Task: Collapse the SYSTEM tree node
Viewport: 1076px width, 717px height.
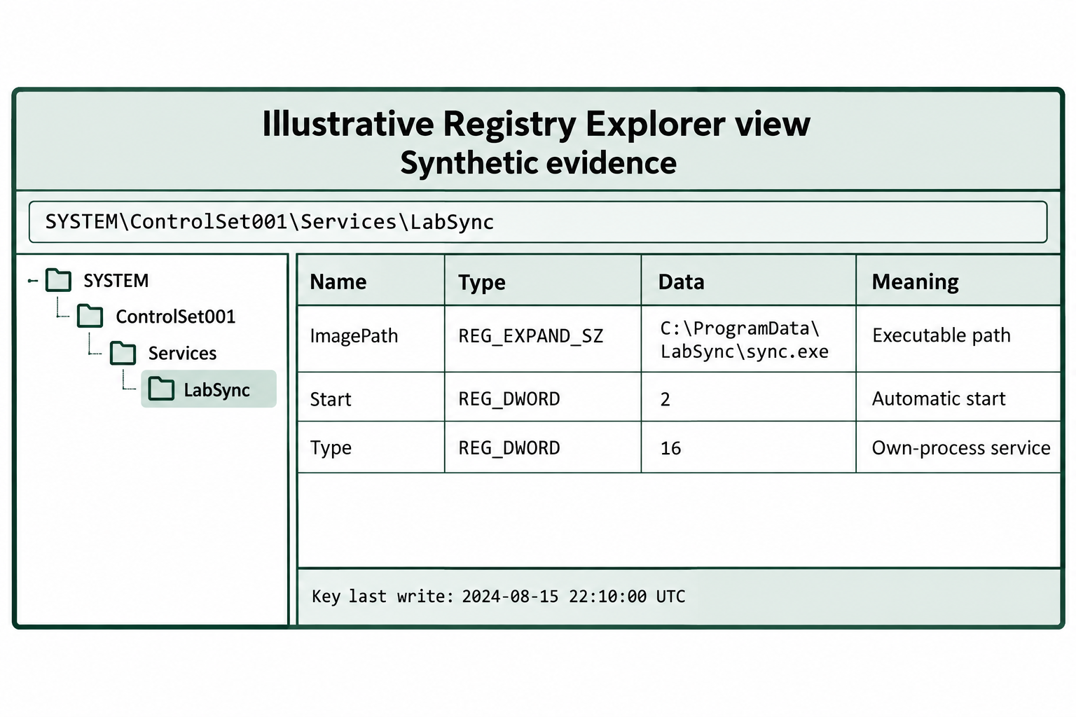Action: coord(32,281)
